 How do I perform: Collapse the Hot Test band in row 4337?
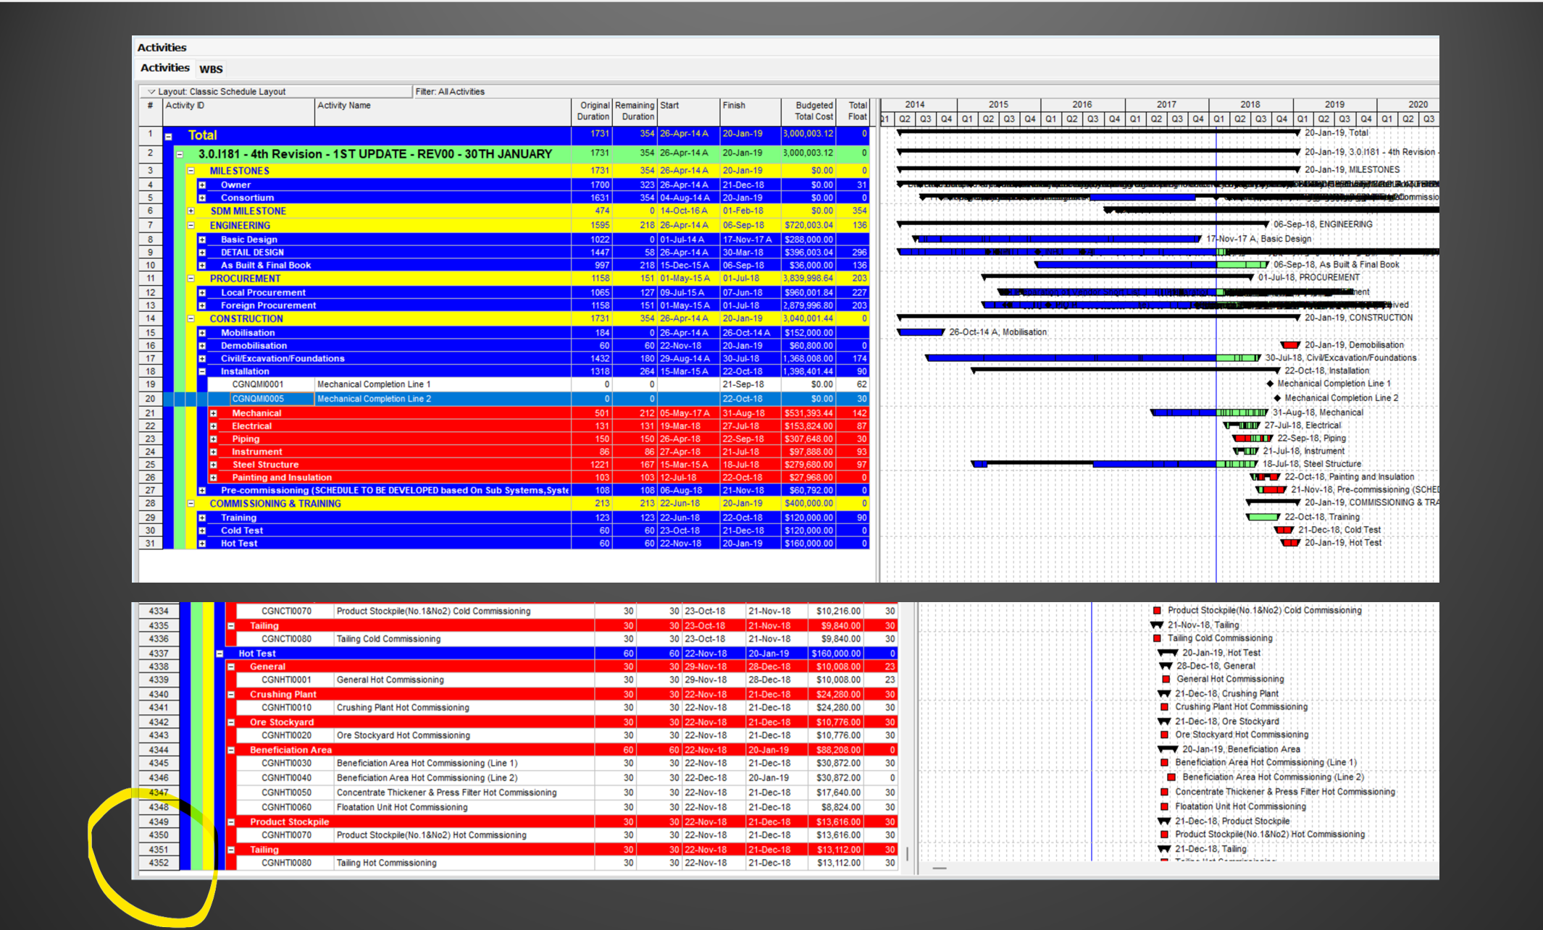point(219,654)
